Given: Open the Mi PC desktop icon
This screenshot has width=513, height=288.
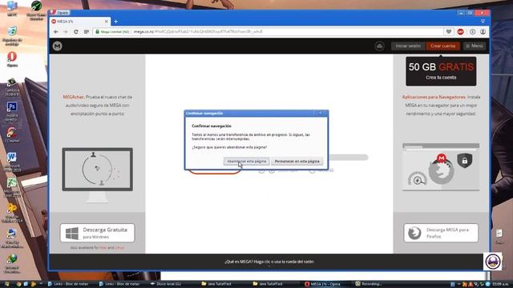Looking at the screenshot, I should 12,9.
